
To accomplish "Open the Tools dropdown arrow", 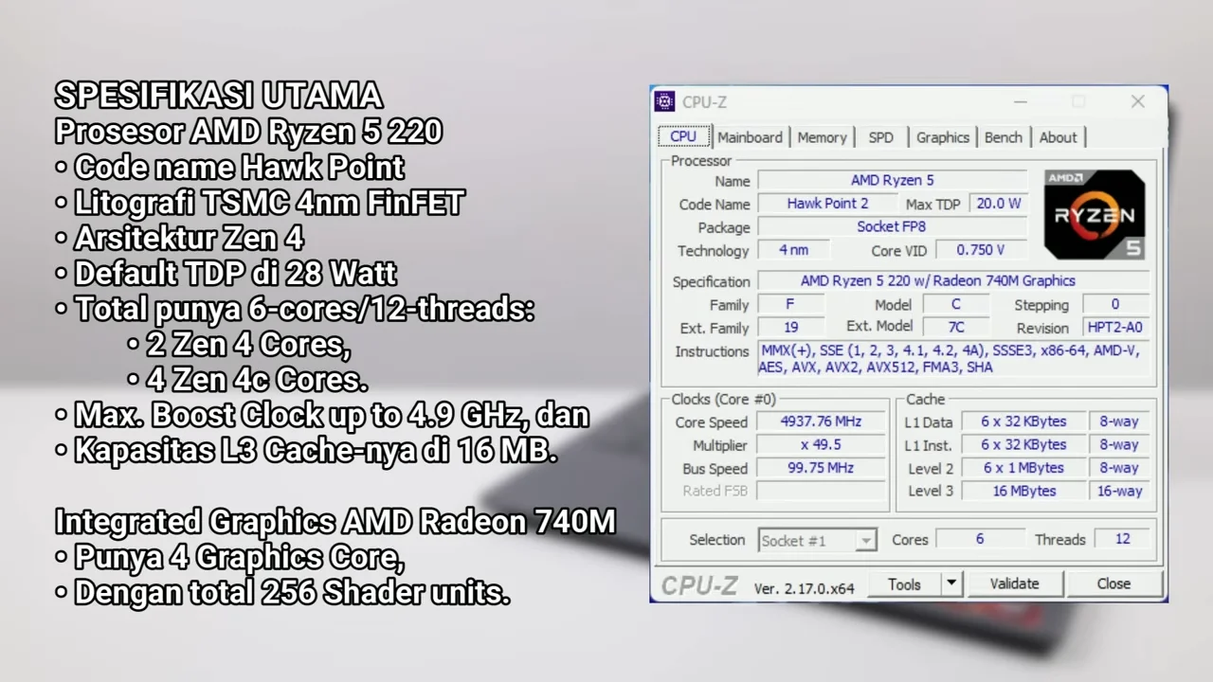I will (950, 584).
